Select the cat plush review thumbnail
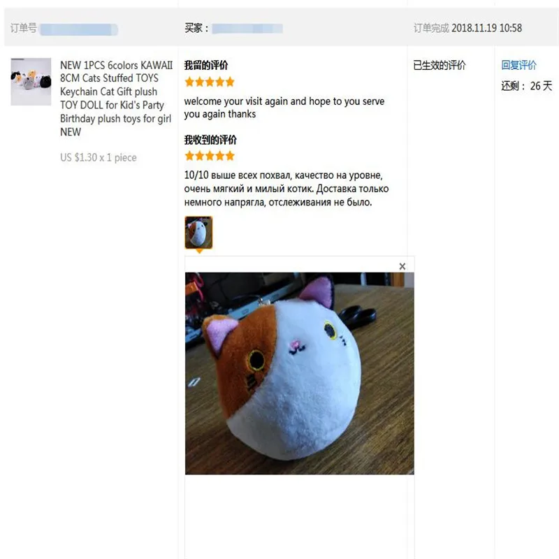The width and height of the screenshot is (559, 559). (198, 233)
